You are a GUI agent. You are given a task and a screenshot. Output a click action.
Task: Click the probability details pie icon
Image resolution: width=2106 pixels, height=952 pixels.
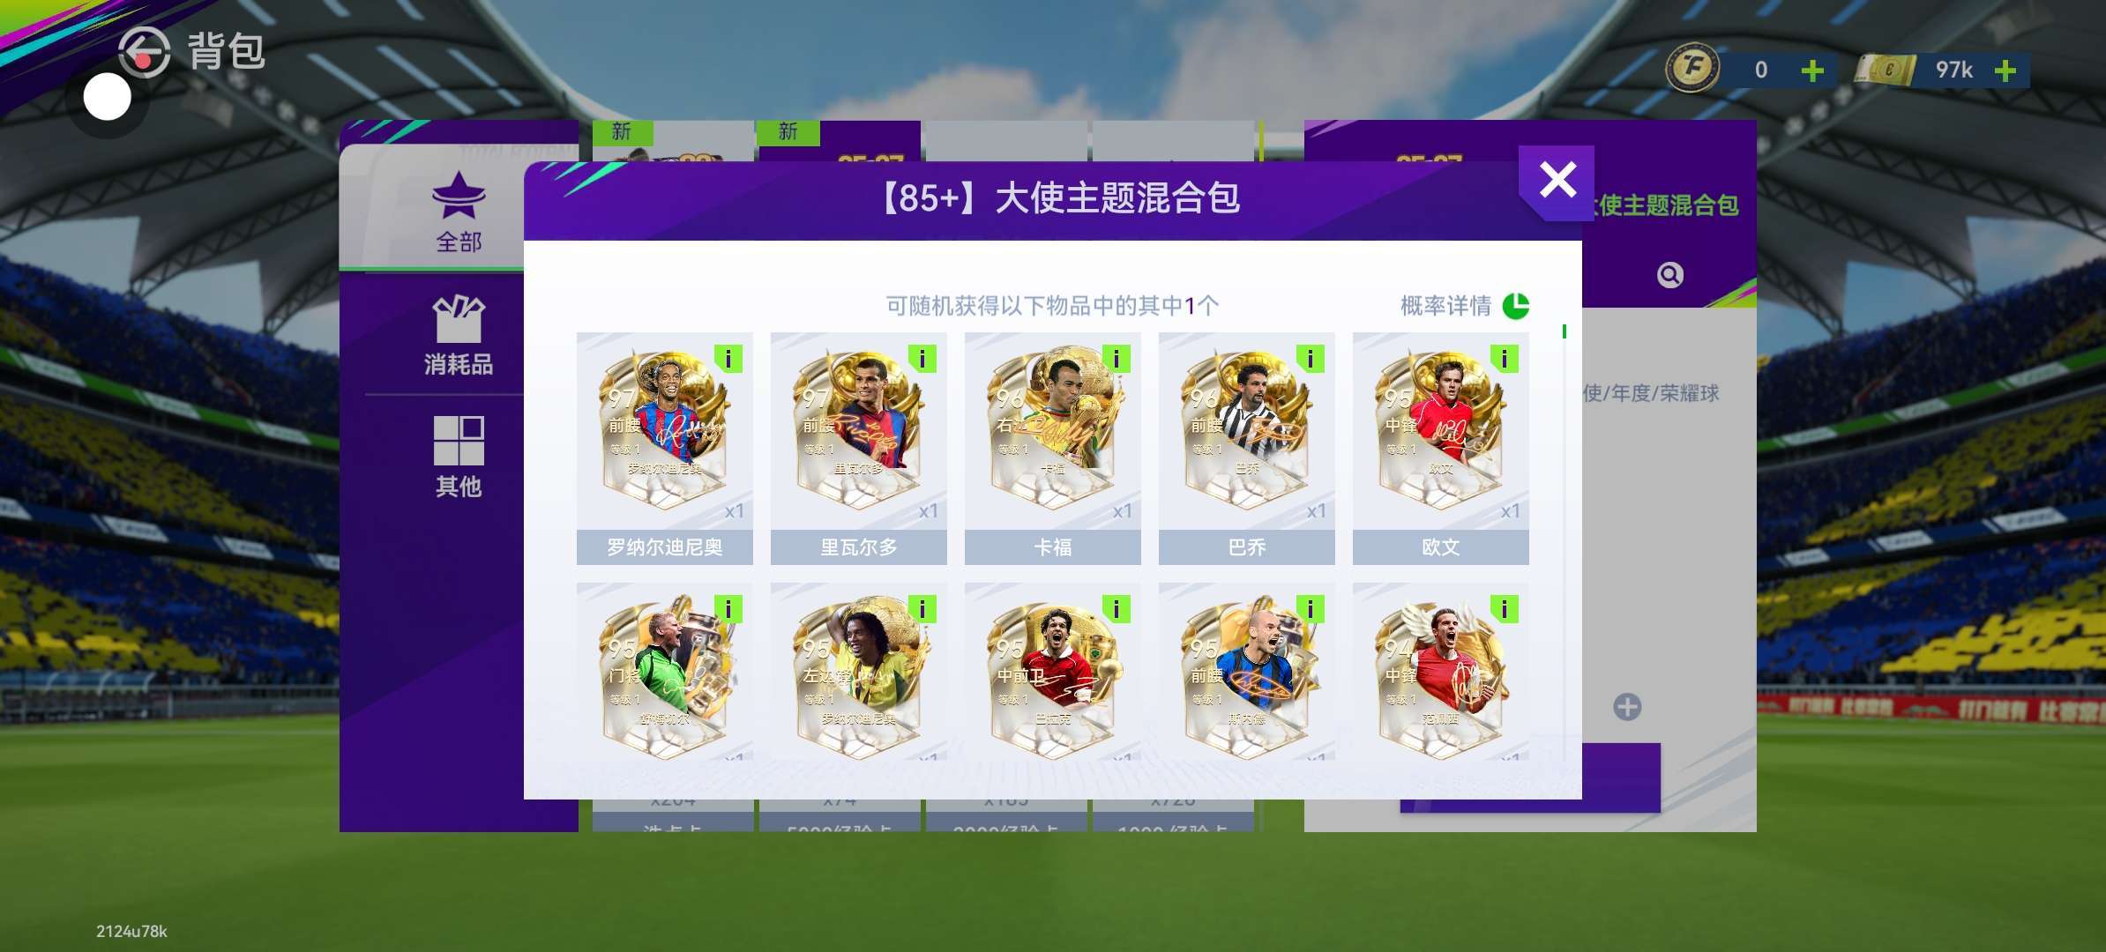point(1515,306)
